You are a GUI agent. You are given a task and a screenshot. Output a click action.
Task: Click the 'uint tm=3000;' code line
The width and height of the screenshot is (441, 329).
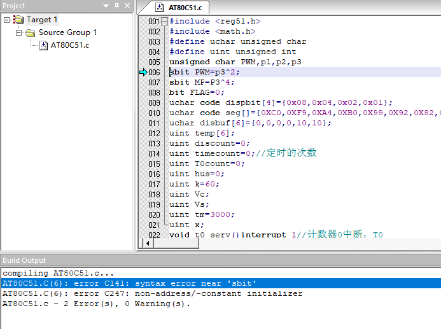(x=202, y=215)
